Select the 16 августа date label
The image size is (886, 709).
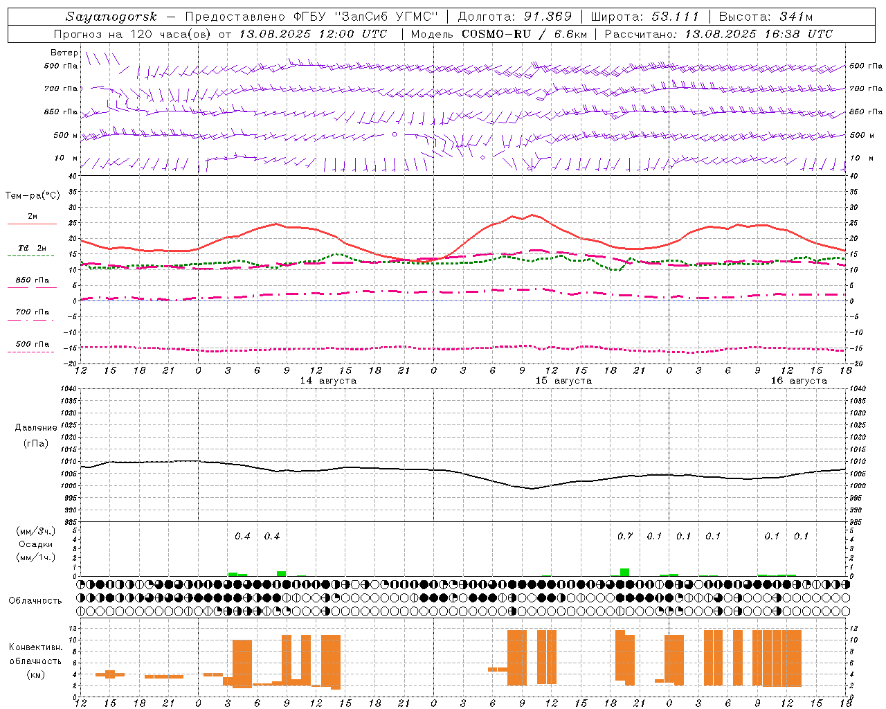(x=799, y=381)
